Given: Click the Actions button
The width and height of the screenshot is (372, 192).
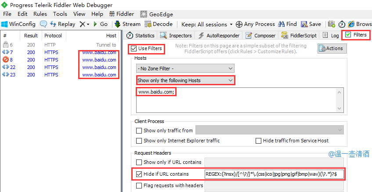Looking at the screenshot, I should coord(332,48).
